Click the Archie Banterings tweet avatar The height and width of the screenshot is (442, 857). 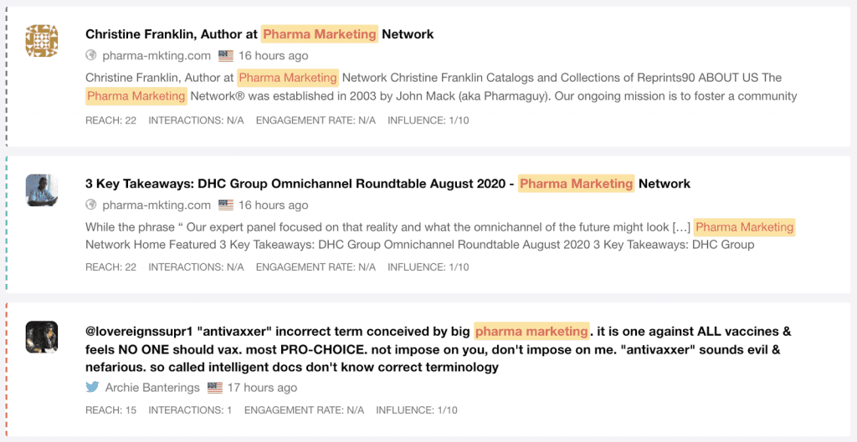click(42, 337)
